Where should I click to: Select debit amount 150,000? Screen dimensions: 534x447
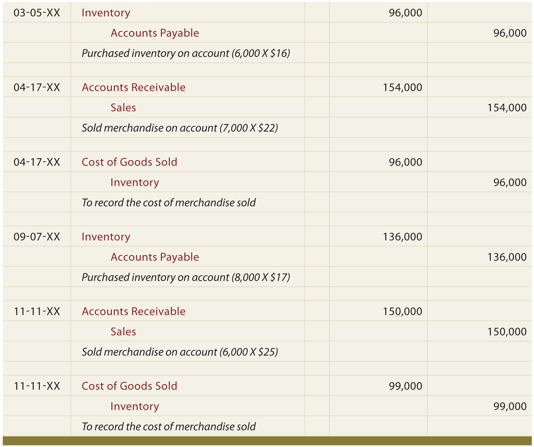point(402,312)
